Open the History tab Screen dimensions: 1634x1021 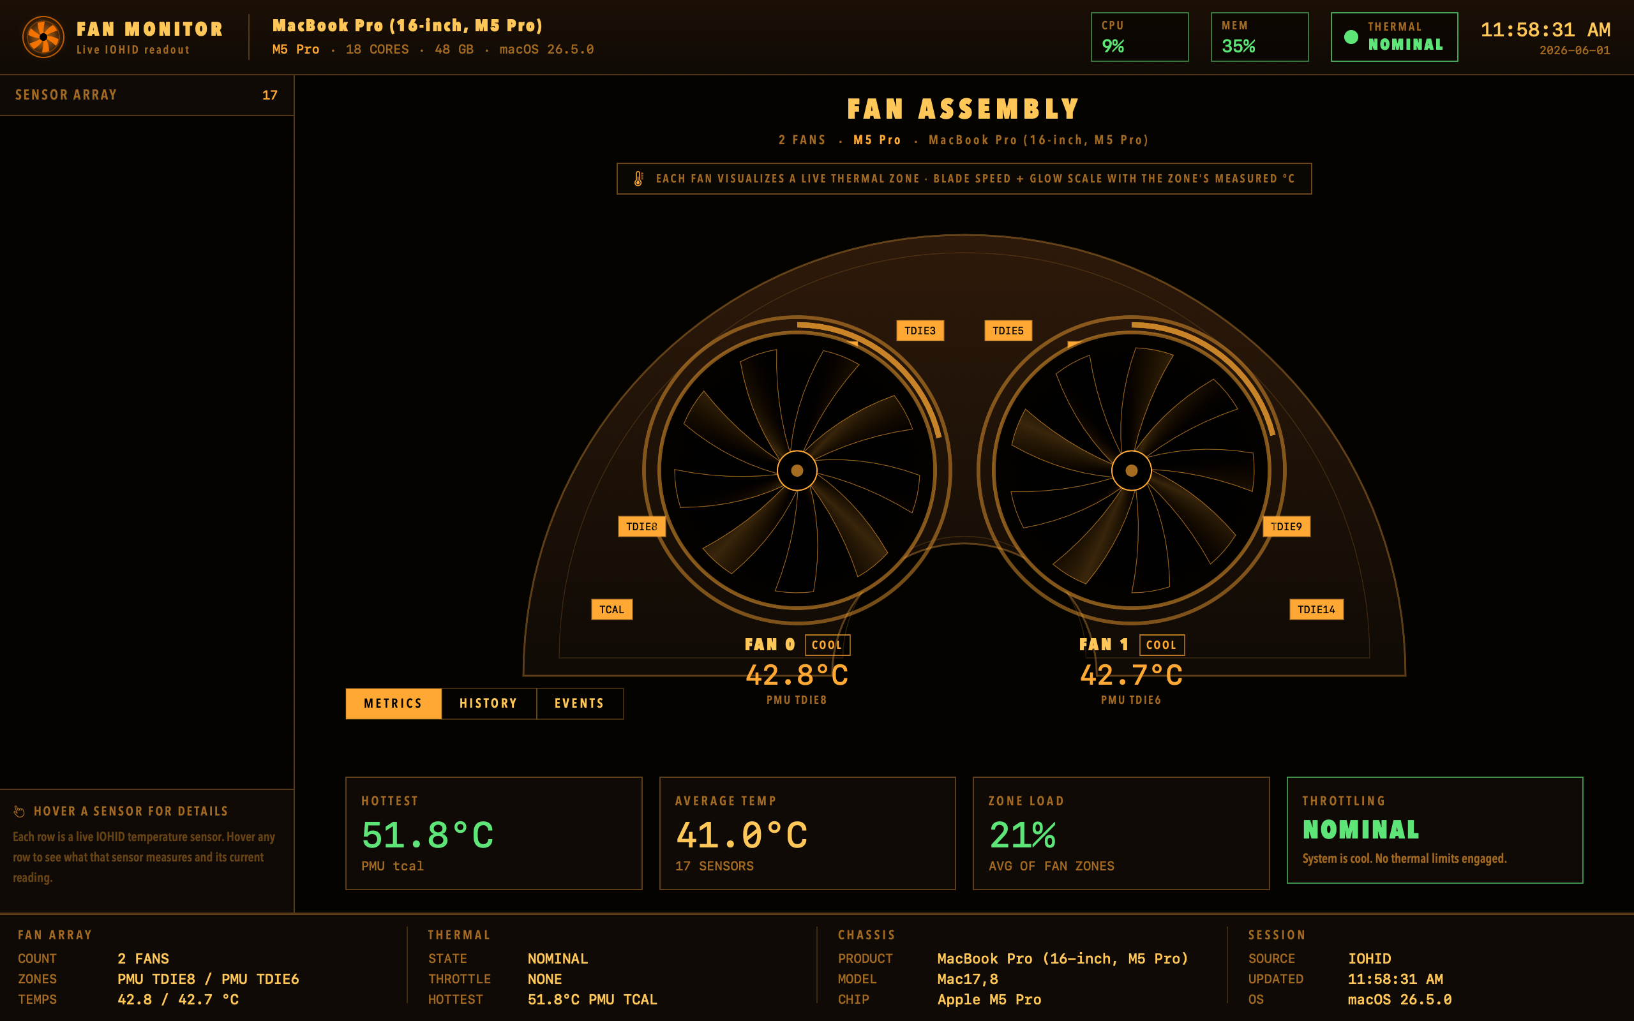pyautogui.click(x=489, y=704)
